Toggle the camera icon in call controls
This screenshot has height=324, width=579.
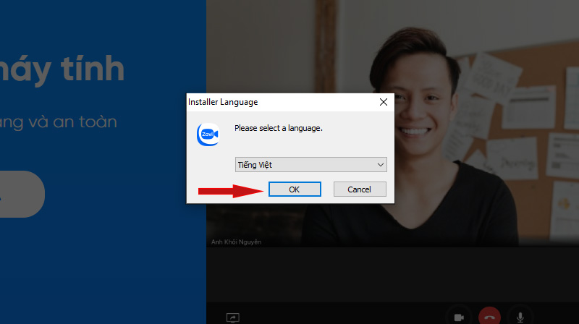[459, 317]
